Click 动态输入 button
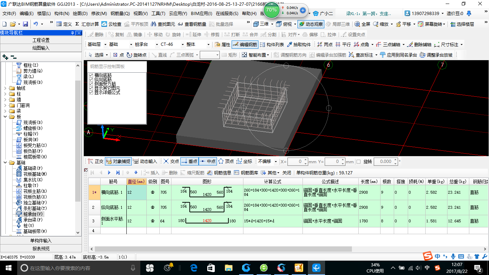Screen dimensions: 489x275 [145, 161]
